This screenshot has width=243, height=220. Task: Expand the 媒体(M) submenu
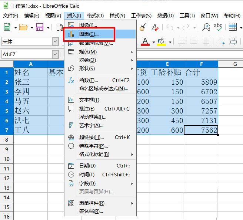click(100, 52)
